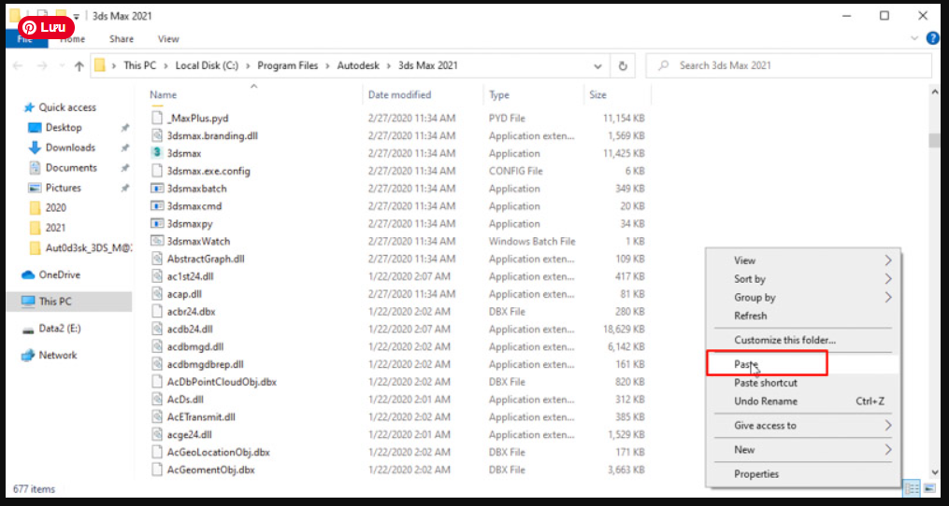Viewport: 949px width, 506px height.
Task: Click the refresh icon beside address bar
Action: [x=623, y=66]
